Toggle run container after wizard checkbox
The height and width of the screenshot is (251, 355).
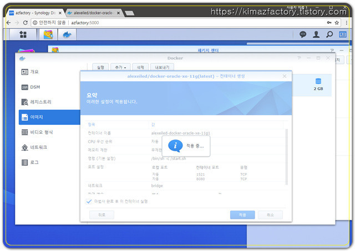(89, 202)
